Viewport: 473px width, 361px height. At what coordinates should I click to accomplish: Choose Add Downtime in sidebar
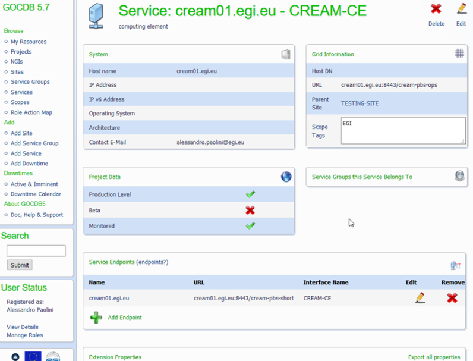pyautogui.click(x=29, y=164)
